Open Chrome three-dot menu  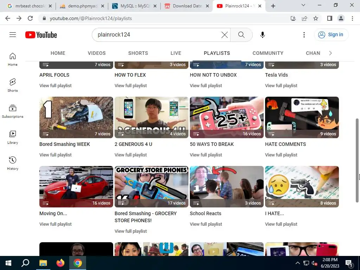point(352,18)
